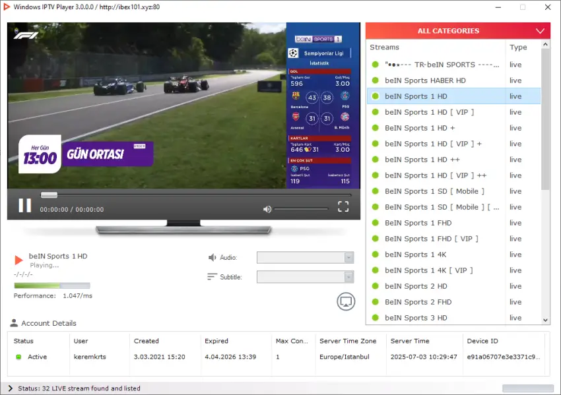Adjust the player volume slider
The height and width of the screenshot is (395, 561).
click(x=301, y=209)
